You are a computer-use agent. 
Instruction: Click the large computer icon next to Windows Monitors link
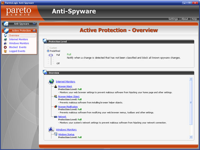click(x=51, y=129)
